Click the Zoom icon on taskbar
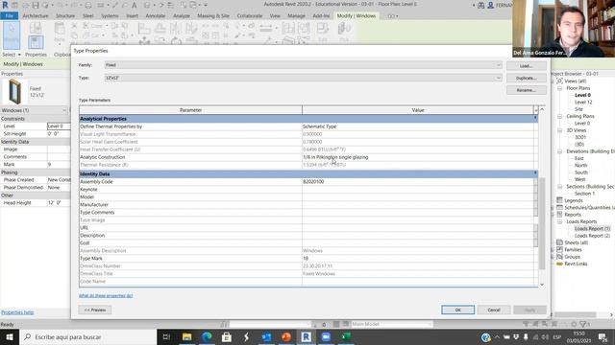615x345 pixels. coord(326,336)
